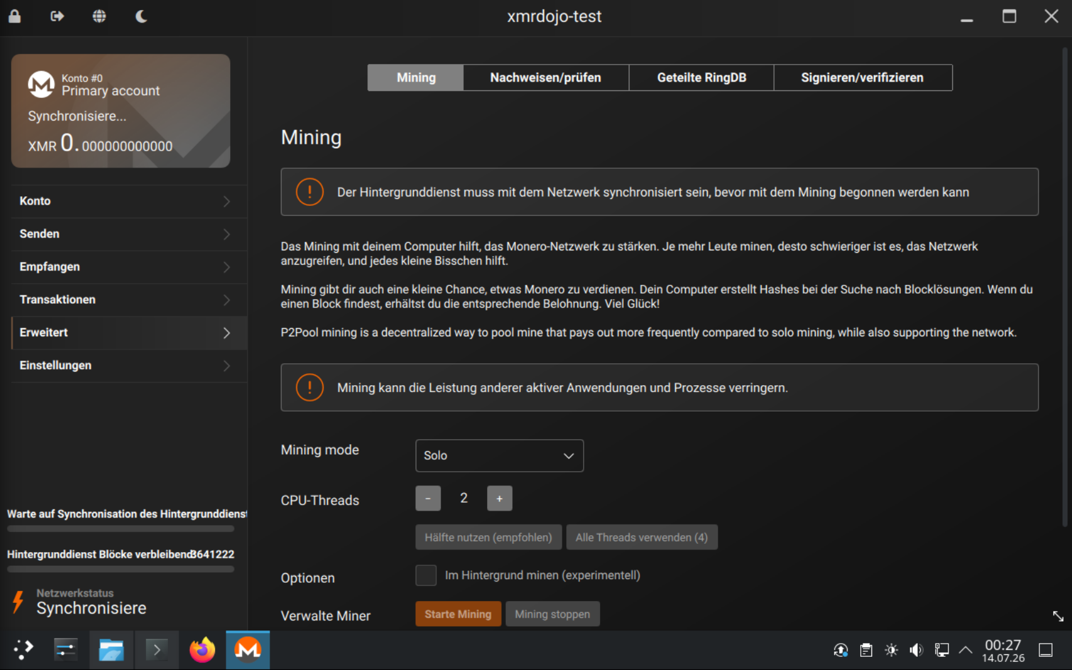The image size is (1072, 670).
Task: Launch Firefox from the taskbar
Action: (x=202, y=650)
